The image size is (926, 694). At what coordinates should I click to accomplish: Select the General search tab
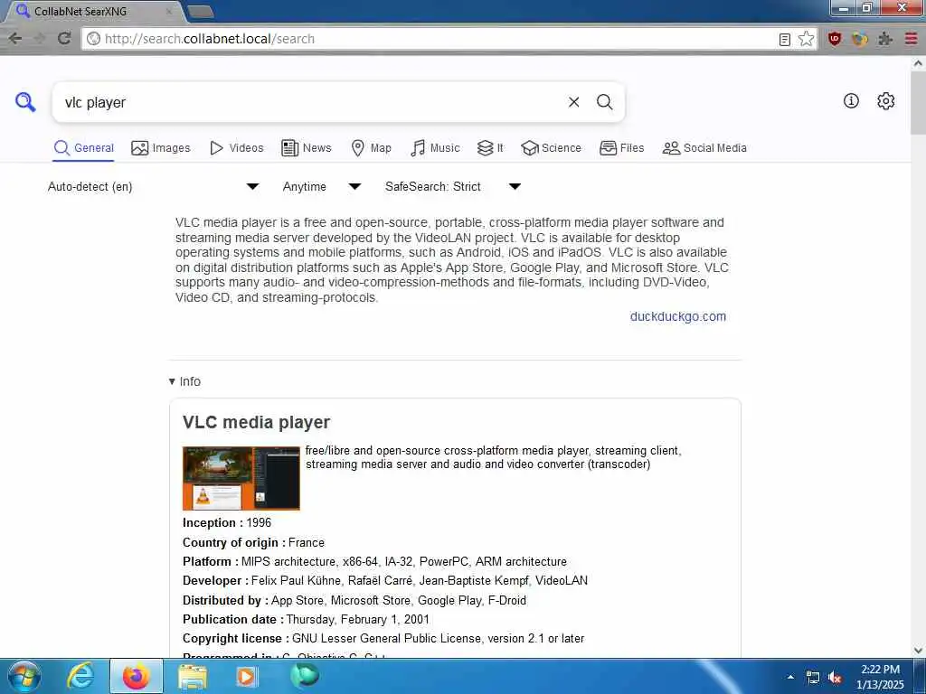[x=83, y=147]
